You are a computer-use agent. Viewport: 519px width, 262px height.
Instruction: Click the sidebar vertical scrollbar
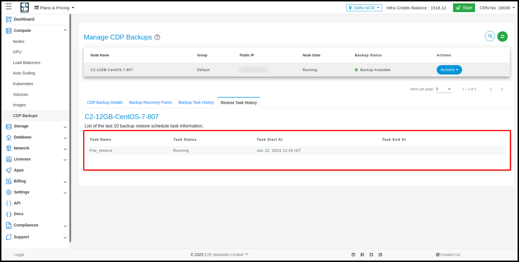pyautogui.click(x=70, y=128)
